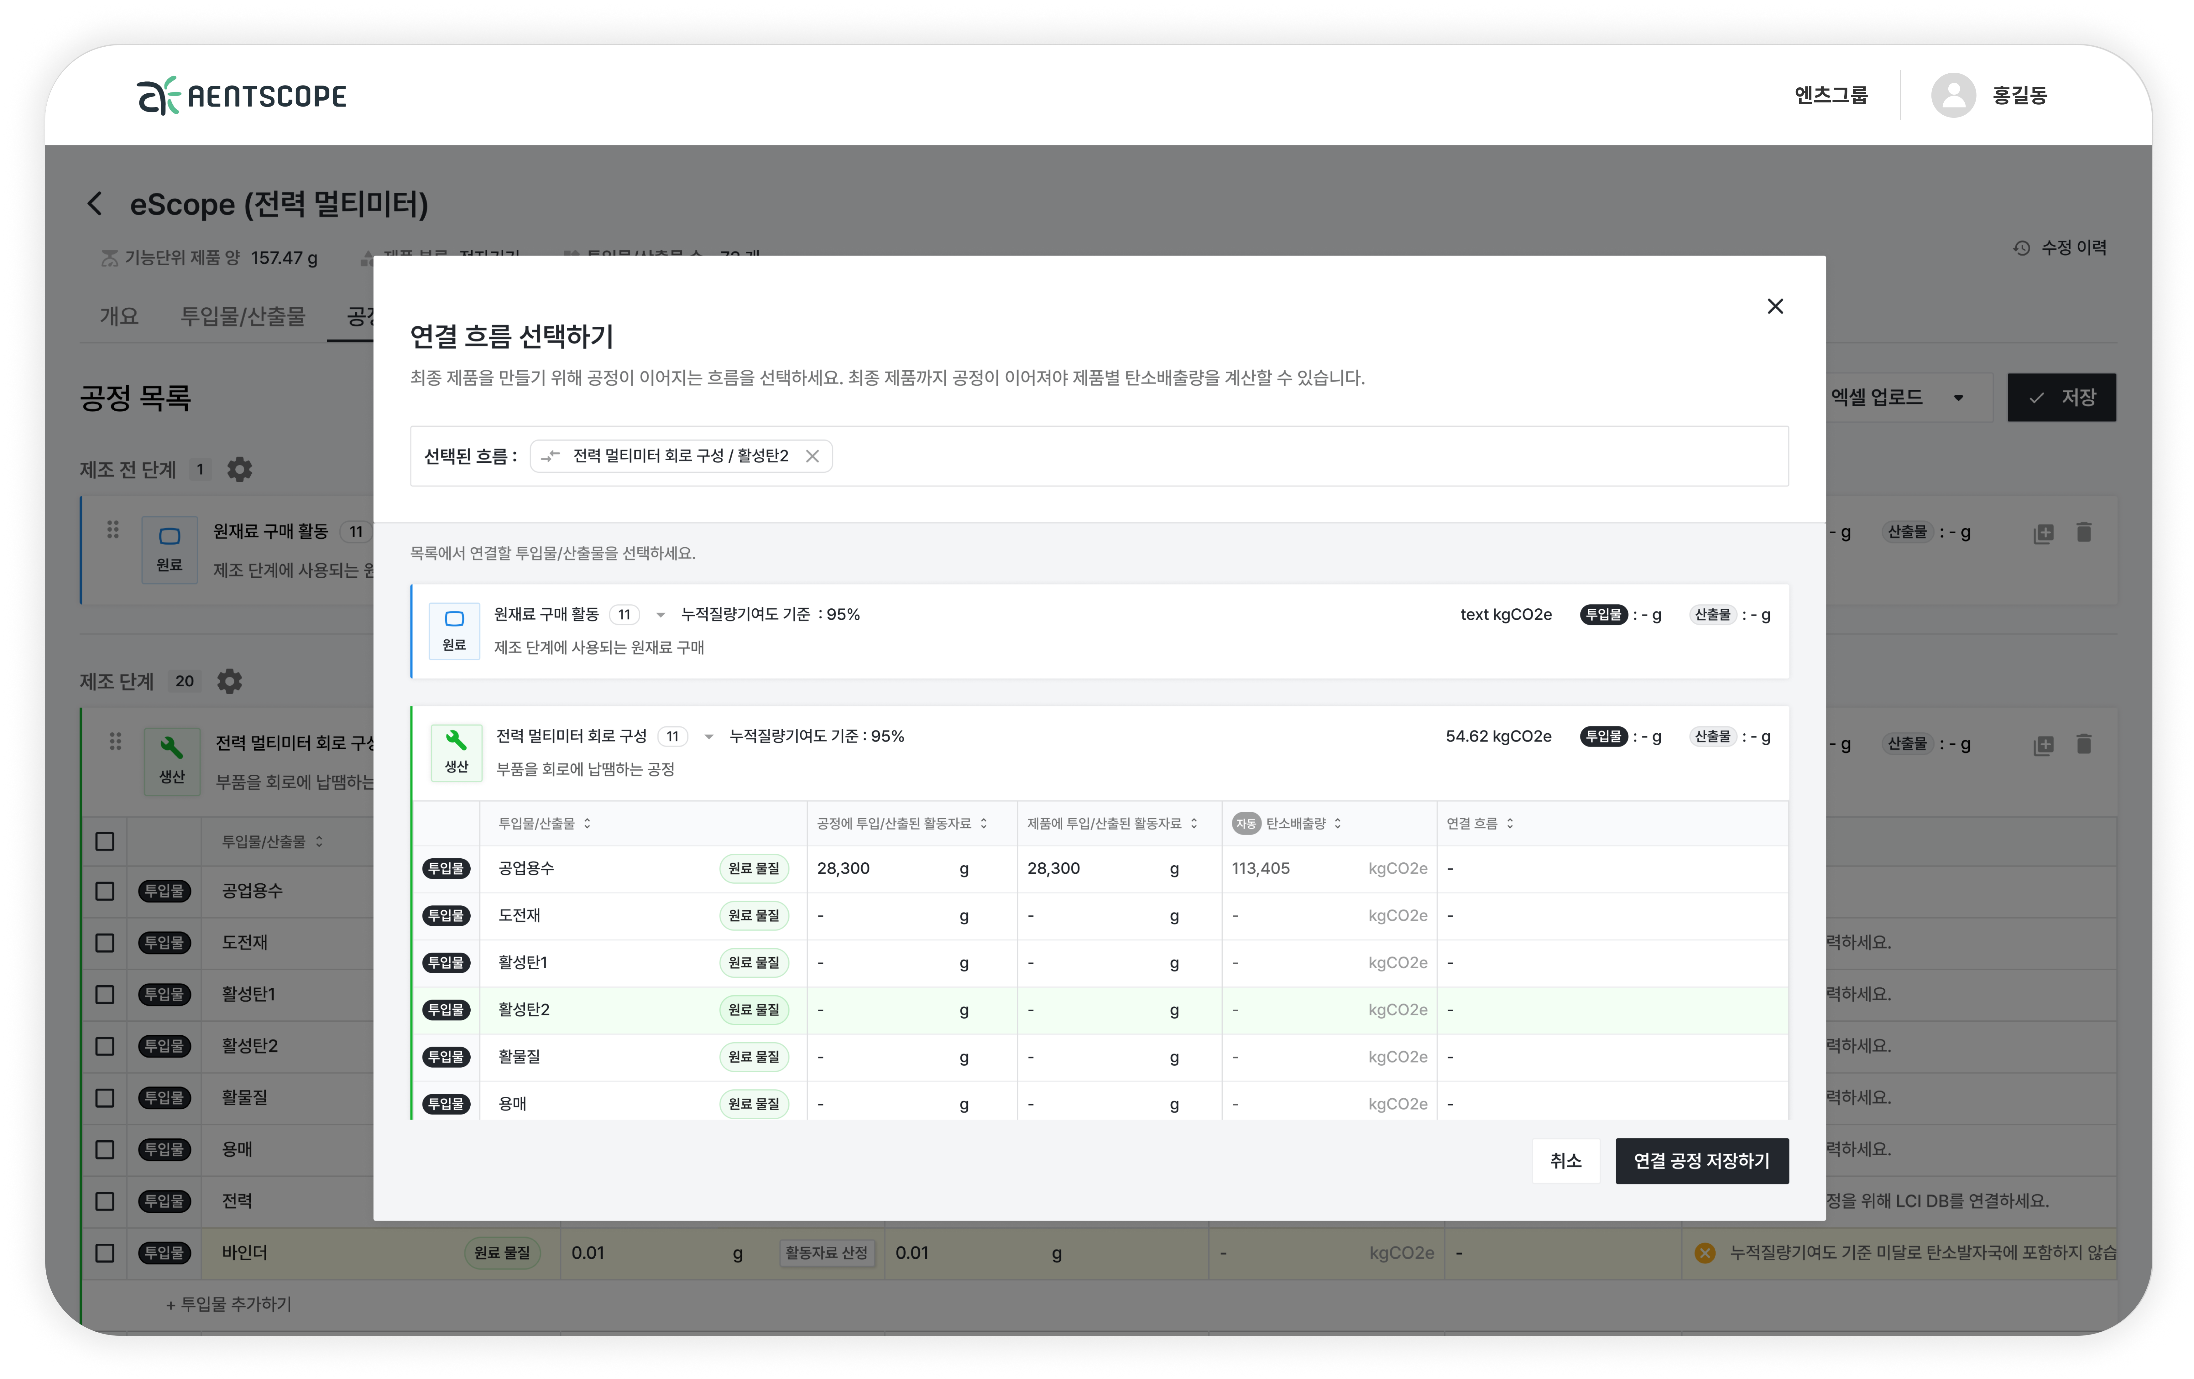Collapse the 전력 멀티미터 회로 구성 list in dialog

tap(709, 737)
